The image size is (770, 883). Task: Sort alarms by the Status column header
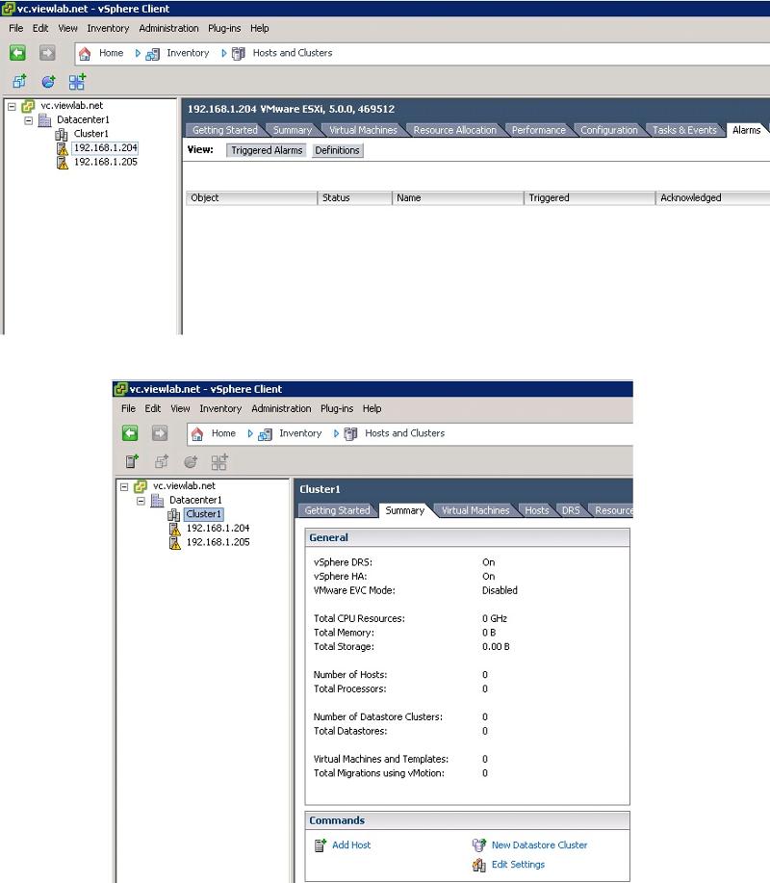(354, 197)
